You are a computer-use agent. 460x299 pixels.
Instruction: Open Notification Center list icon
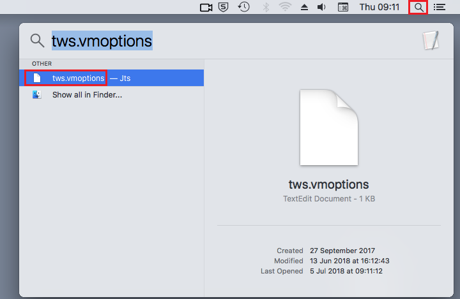439,7
